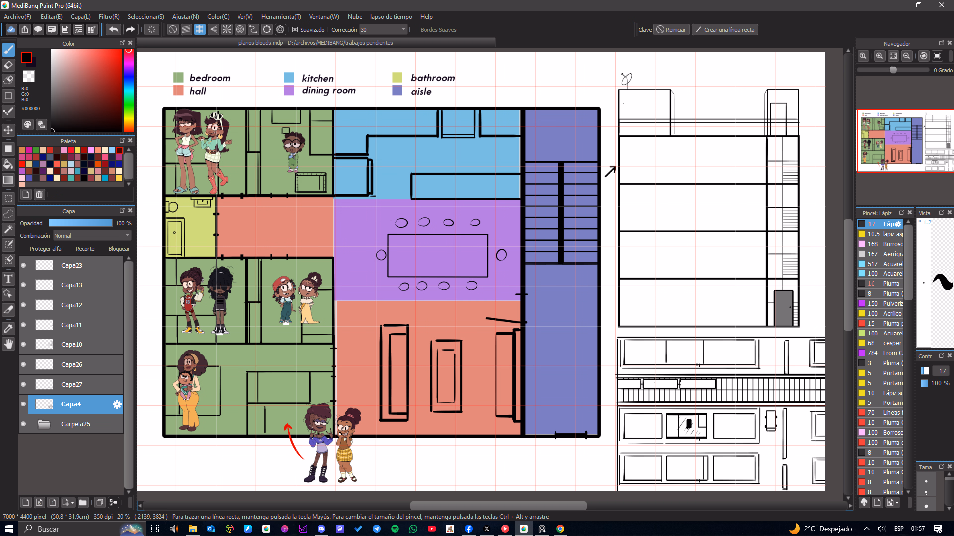Viewport: 954px width, 536px height.
Task: Click Crear una línea recta button
Action: coord(725,30)
